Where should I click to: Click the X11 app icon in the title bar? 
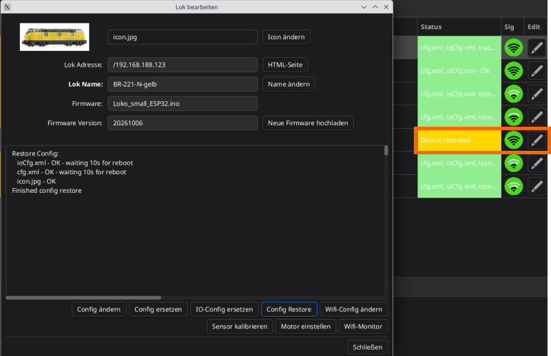tap(7, 7)
